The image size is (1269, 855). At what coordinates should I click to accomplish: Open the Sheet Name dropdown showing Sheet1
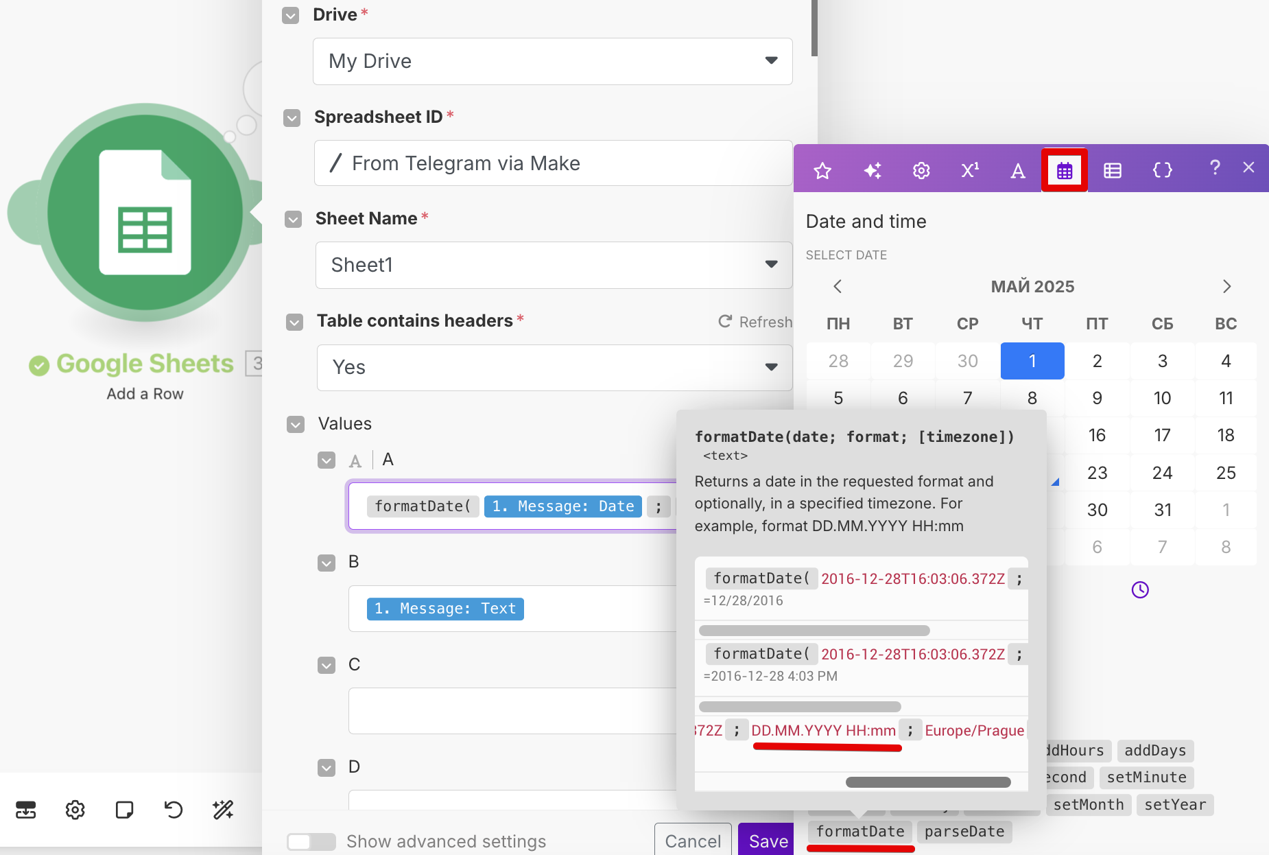tap(554, 265)
